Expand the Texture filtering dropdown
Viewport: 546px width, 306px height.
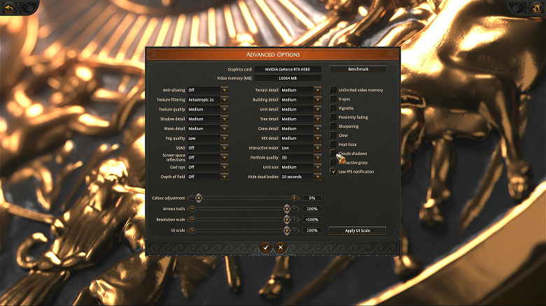click(206, 100)
